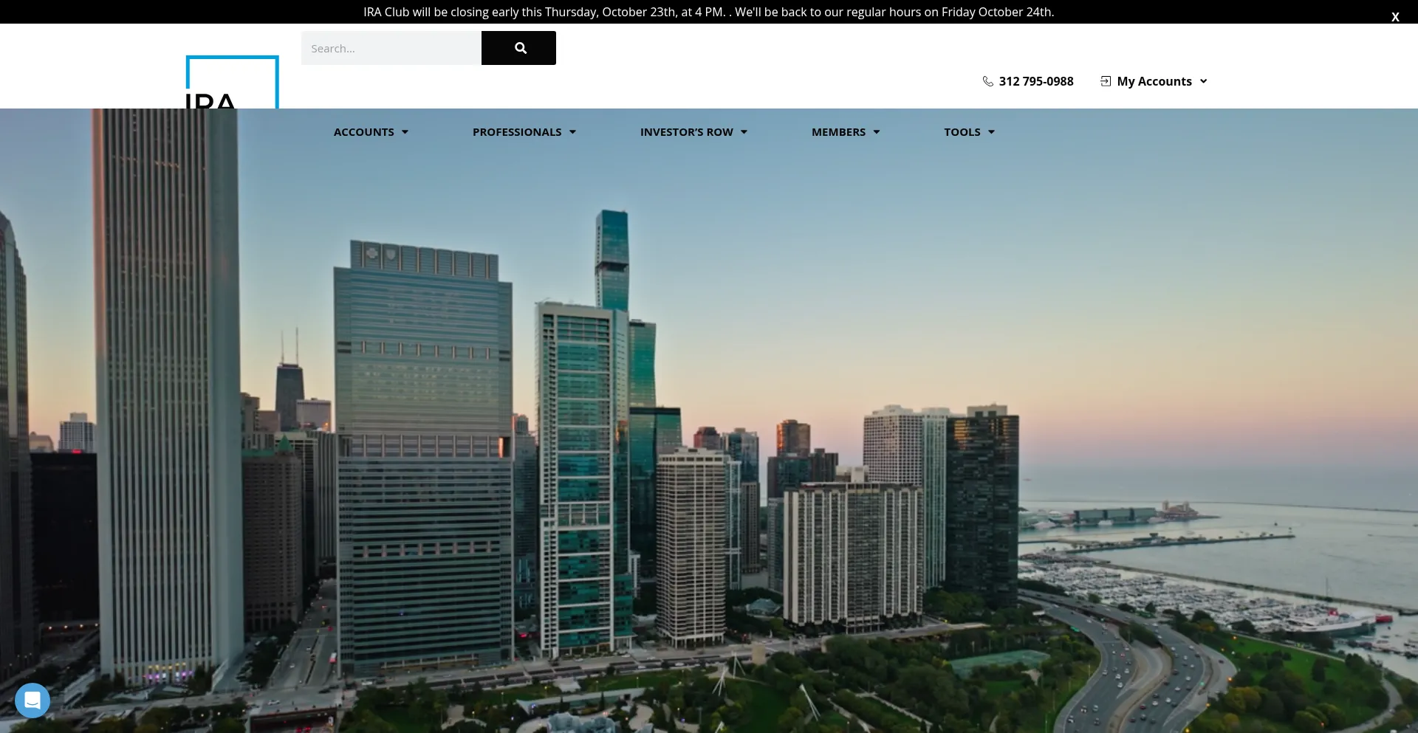
Task: Click the phone handset icon
Action: coord(987,81)
